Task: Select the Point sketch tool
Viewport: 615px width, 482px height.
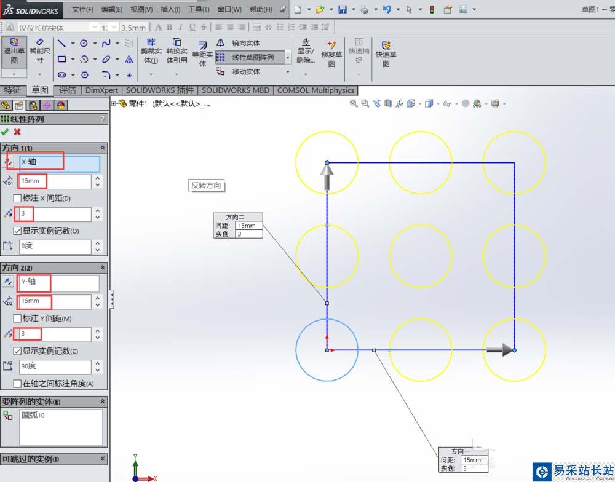Action: [x=129, y=75]
